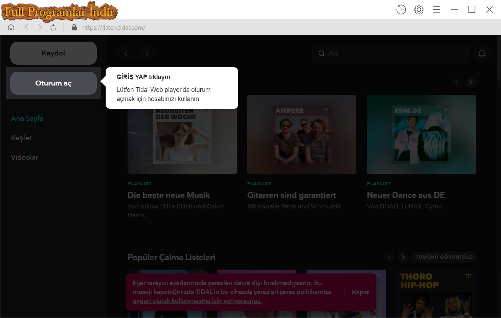Click the browser back arrow

(26, 27)
